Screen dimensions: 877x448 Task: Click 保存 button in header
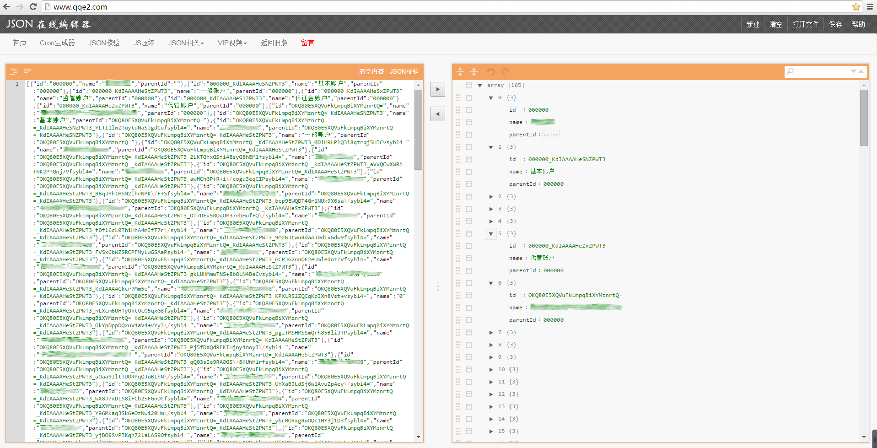(835, 24)
